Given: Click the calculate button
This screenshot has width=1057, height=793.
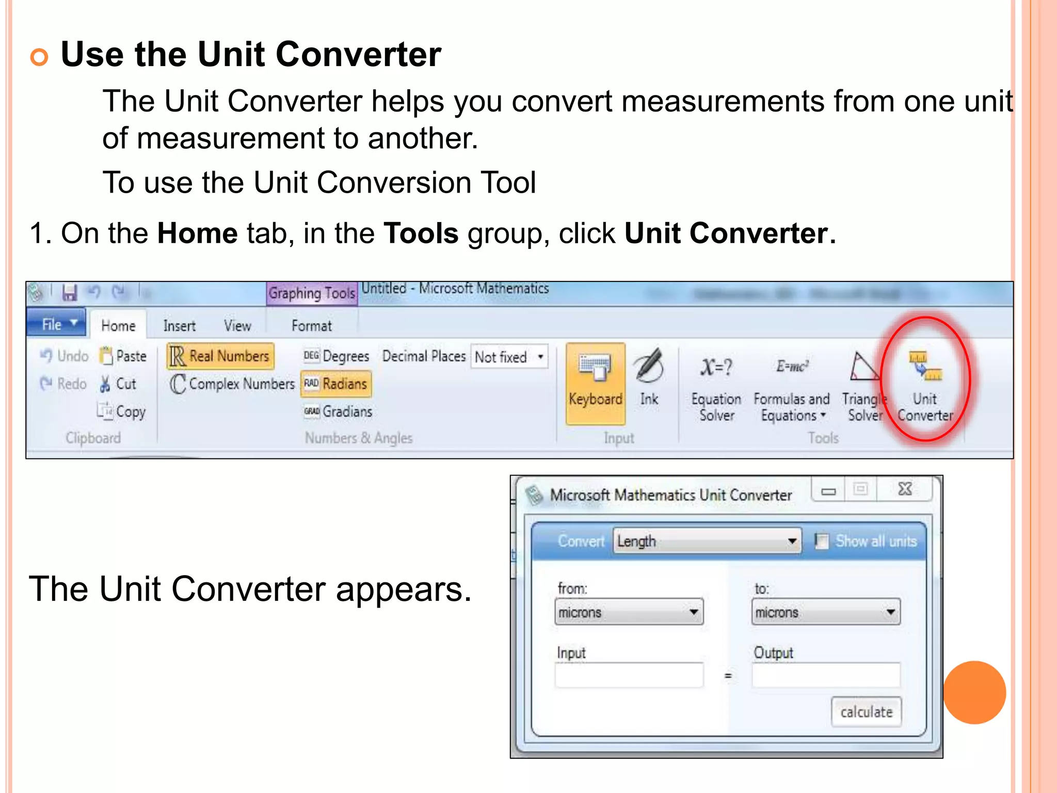Looking at the screenshot, I should (x=866, y=712).
